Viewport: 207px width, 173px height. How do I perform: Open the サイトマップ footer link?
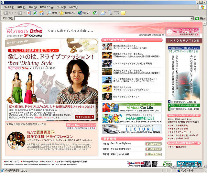47,161
